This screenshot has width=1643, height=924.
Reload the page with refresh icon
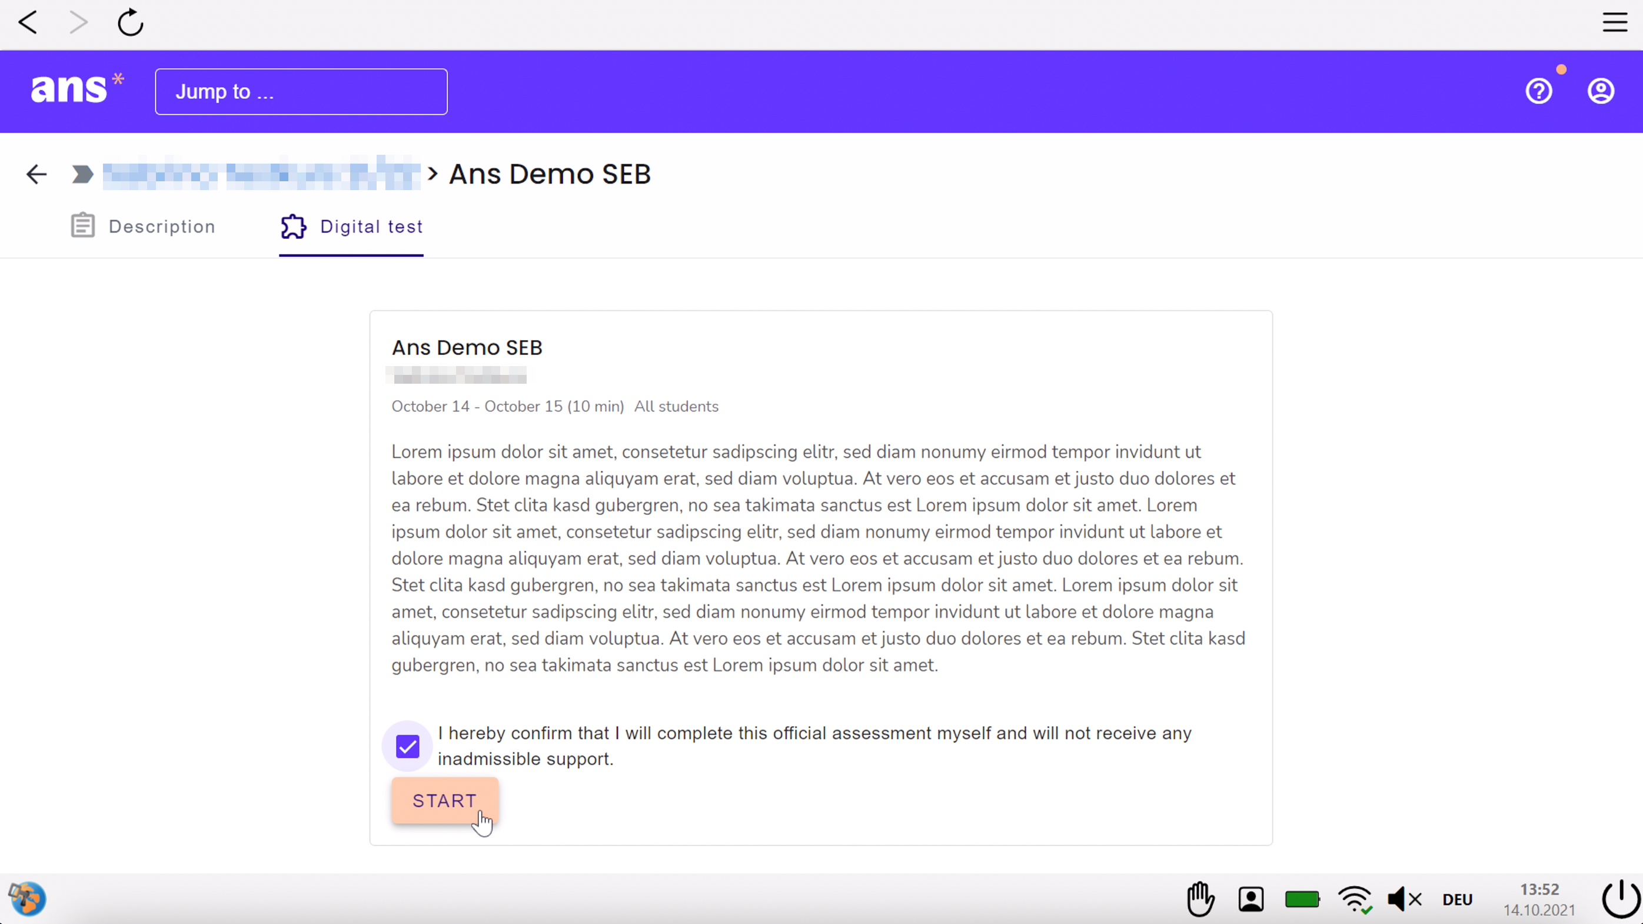pyautogui.click(x=130, y=23)
